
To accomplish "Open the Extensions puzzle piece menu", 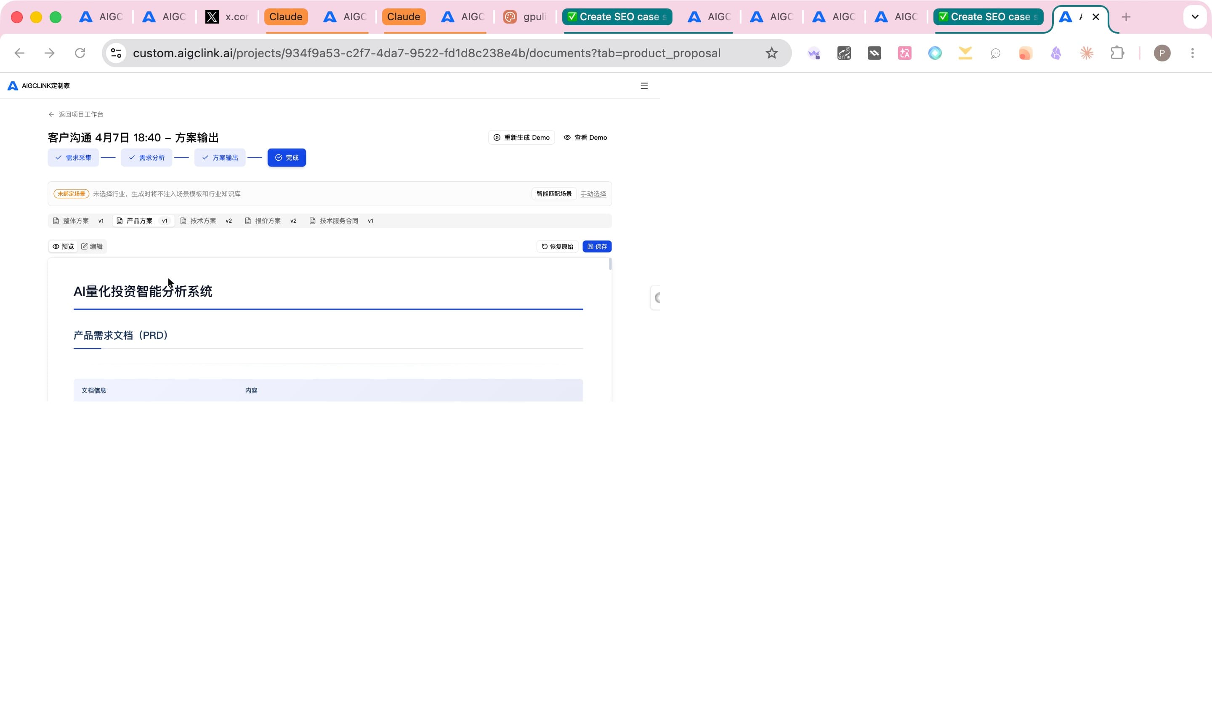I will 1117,53.
